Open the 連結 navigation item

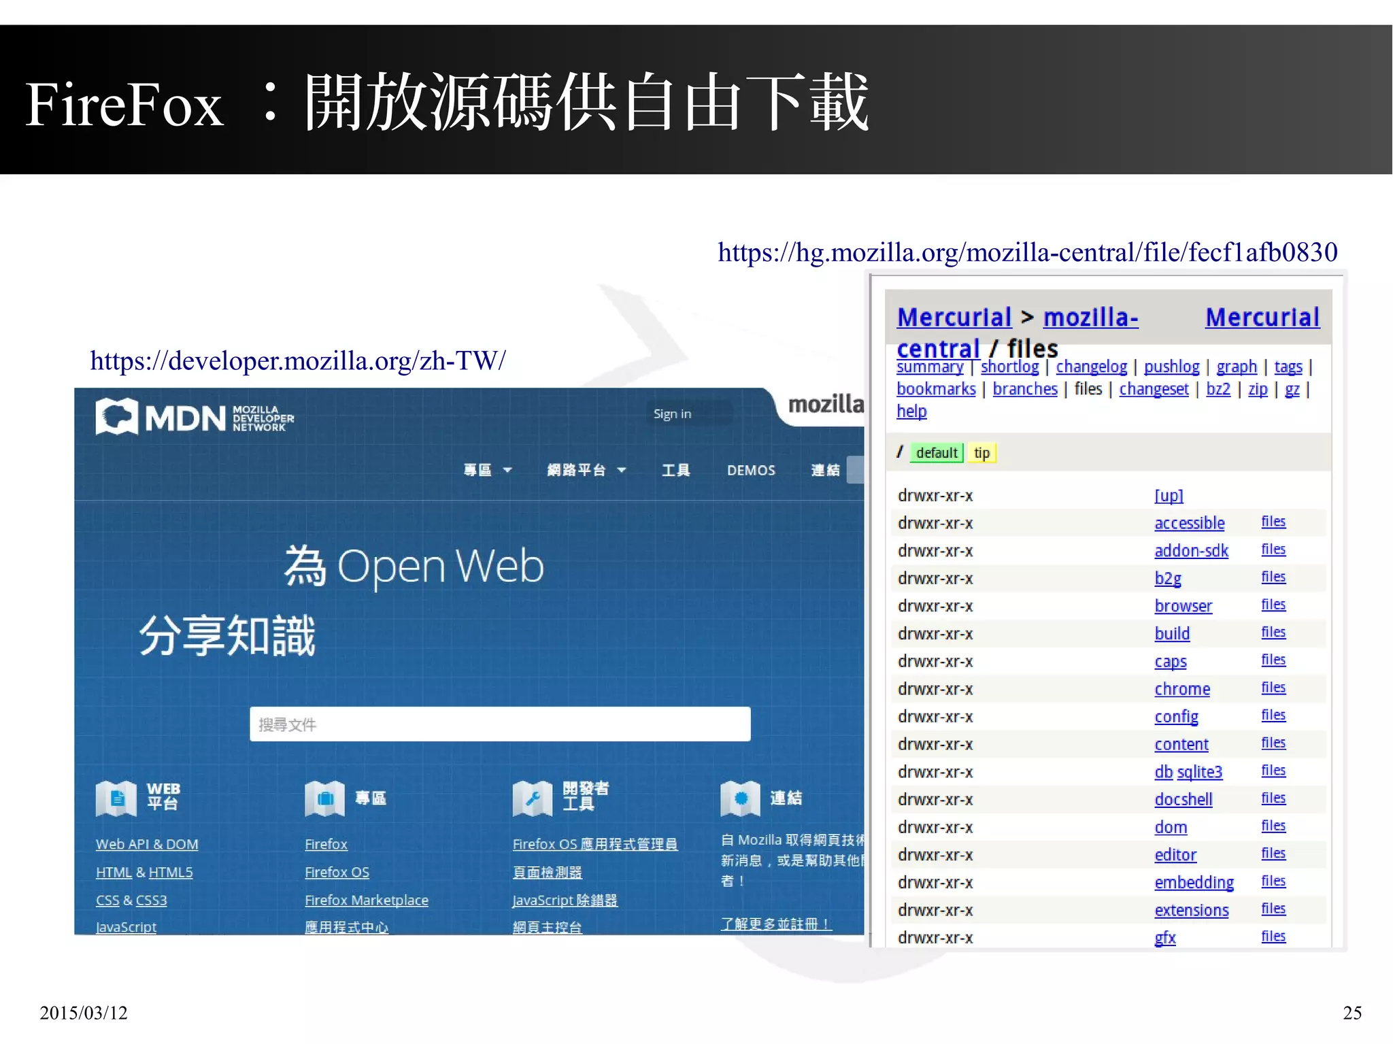[x=825, y=470]
